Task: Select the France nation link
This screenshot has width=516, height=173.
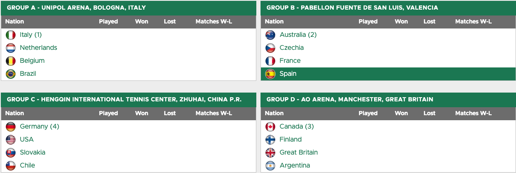Action: [x=290, y=61]
